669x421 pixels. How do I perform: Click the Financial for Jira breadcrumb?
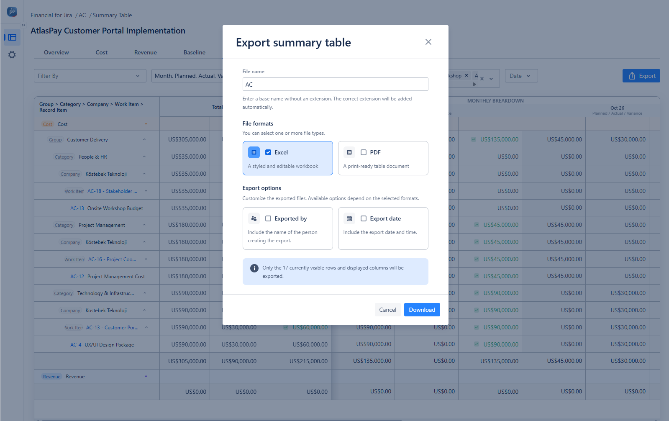pos(51,15)
